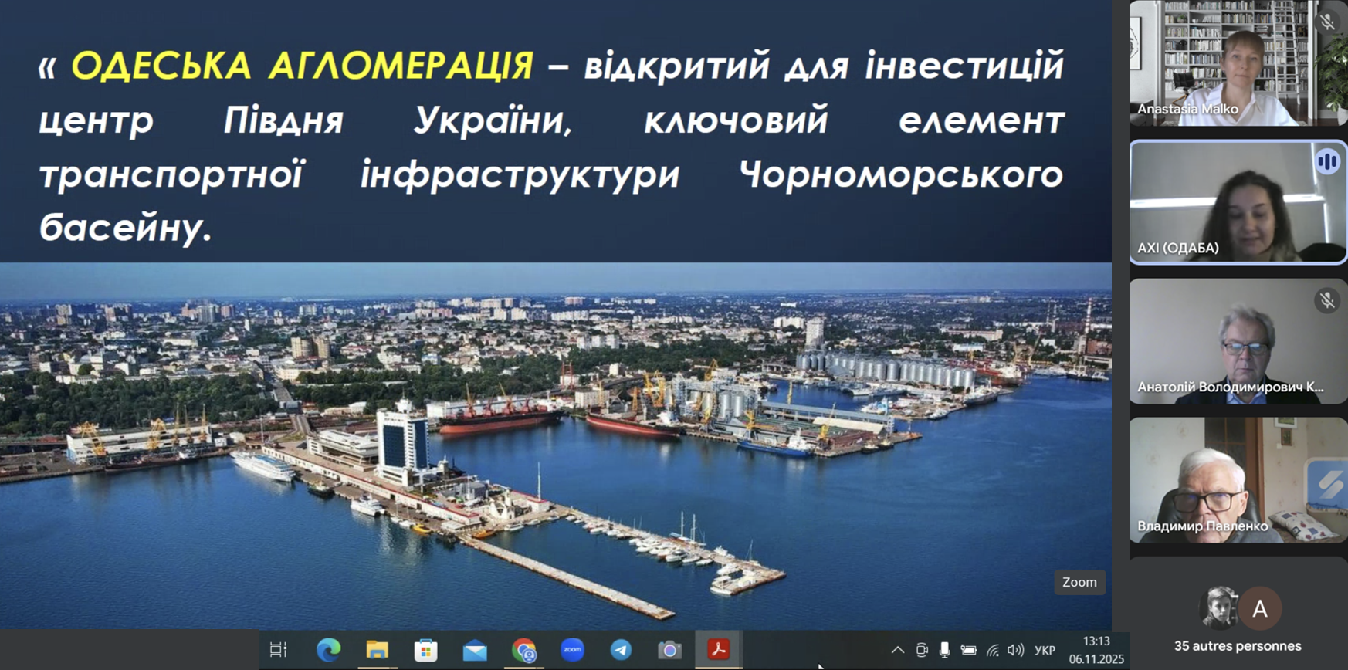Screen dimensions: 1348x670
Task: Select the АХІ (ОДАБА) speaker video tile
Action: pos(1237,202)
